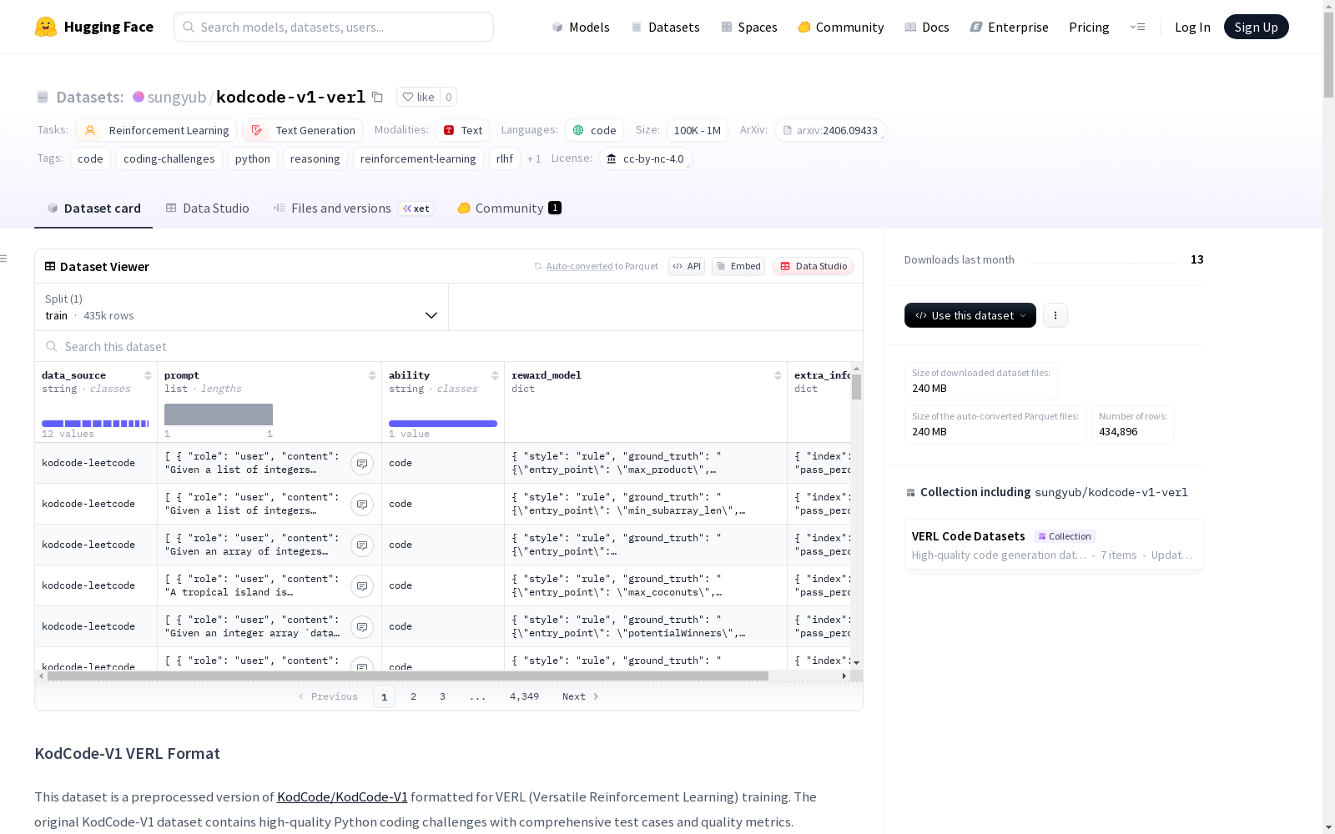Expand the Split train dropdown
Viewport: 1335px width, 834px height.
pos(242,307)
